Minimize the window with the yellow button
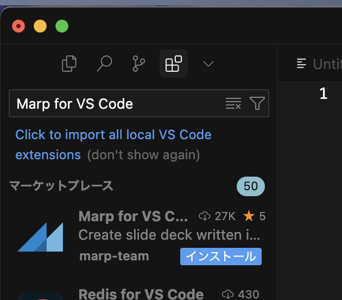 point(40,26)
